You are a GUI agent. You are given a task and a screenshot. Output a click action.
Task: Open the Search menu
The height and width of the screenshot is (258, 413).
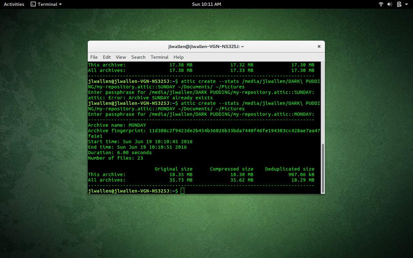[138, 57]
